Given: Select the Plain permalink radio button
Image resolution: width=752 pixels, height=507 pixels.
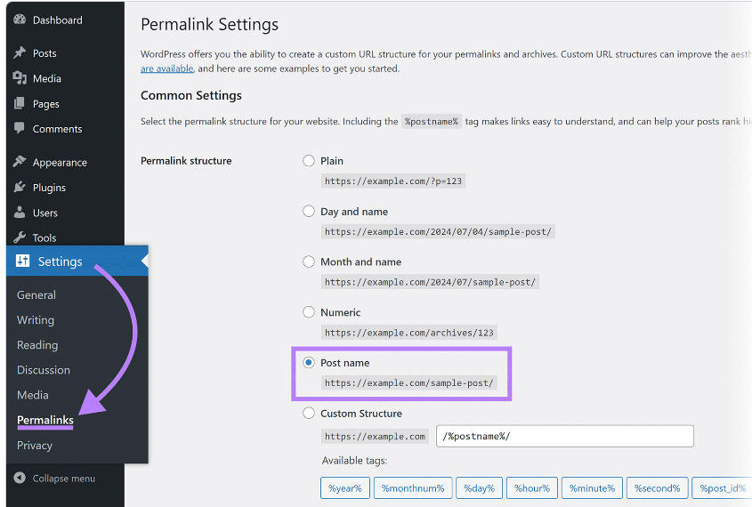Looking at the screenshot, I should tap(309, 161).
